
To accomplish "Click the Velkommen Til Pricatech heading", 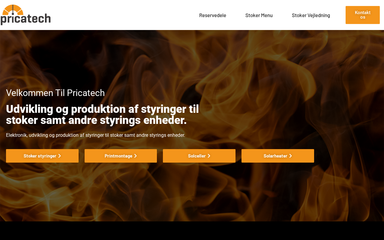I will click(x=55, y=93).
